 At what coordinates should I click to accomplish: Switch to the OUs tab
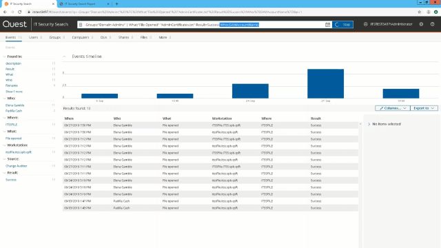[x=105, y=37]
